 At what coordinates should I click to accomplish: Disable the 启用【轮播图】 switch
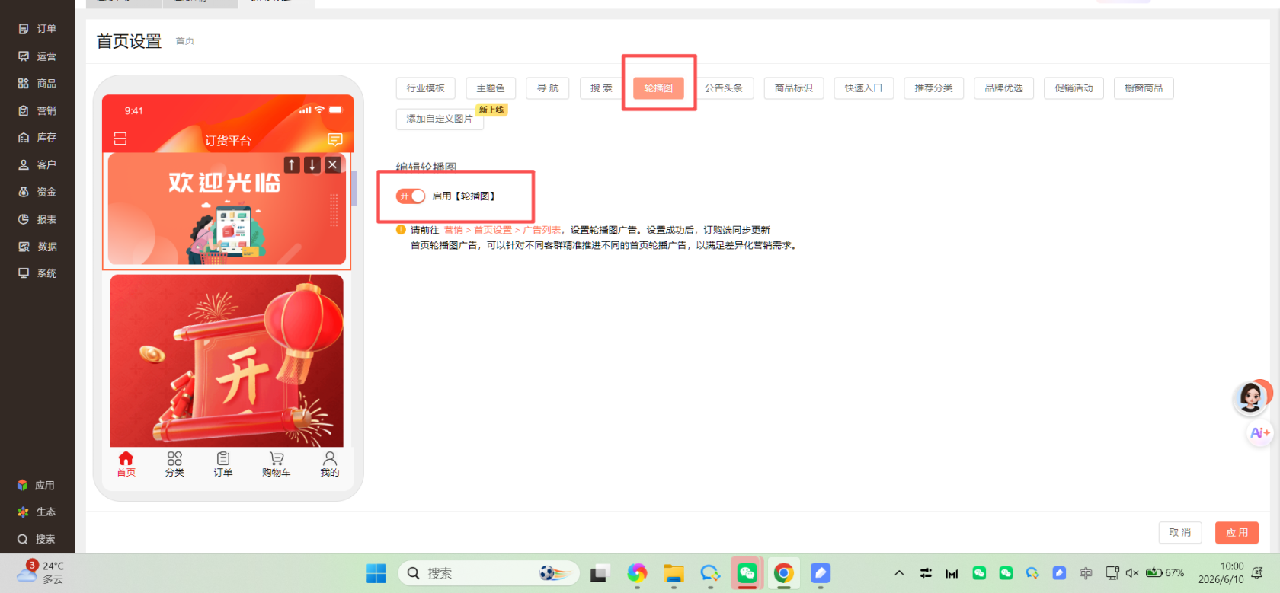(411, 196)
